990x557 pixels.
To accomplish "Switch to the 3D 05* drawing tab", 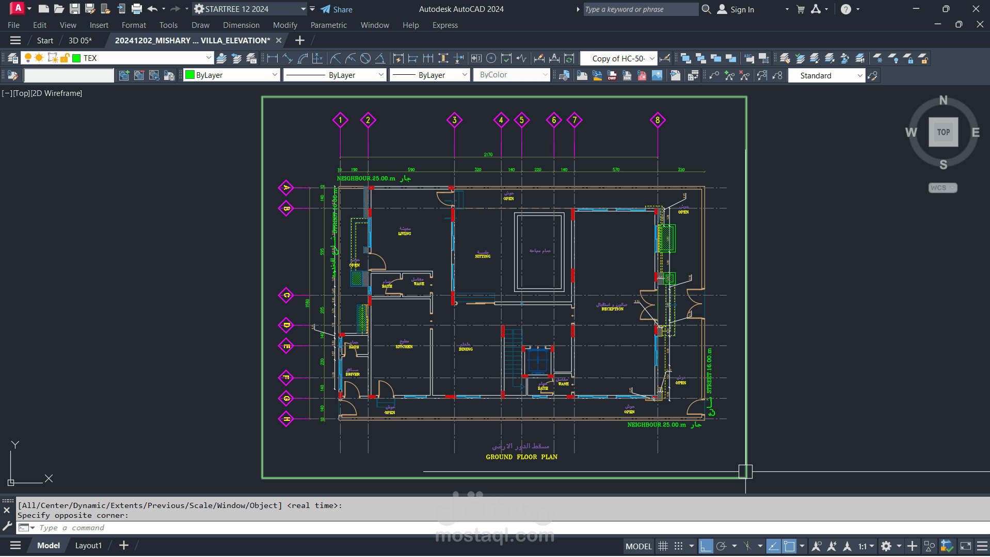I will (80, 40).
